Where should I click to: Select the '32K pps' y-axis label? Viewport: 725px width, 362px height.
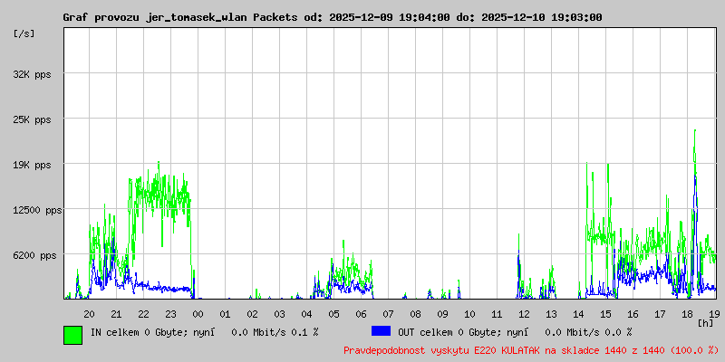click(x=33, y=74)
